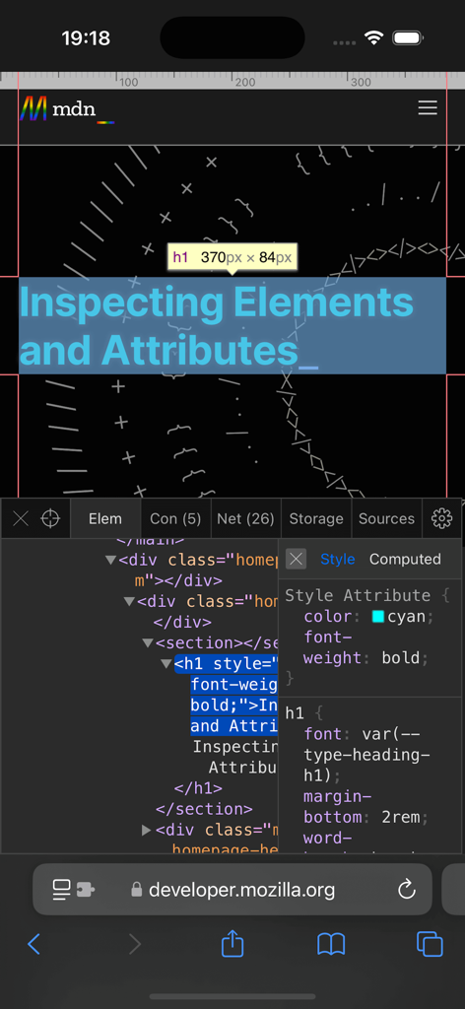This screenshot has height=1009, width=465.
Task: Click the lock icon beside URL
Action: click(x=136, y=890)
